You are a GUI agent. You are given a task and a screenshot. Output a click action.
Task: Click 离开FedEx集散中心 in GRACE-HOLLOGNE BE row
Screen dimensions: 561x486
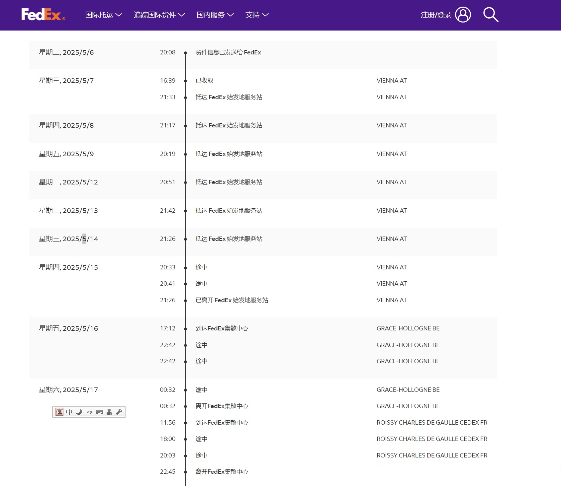(222, 406)
